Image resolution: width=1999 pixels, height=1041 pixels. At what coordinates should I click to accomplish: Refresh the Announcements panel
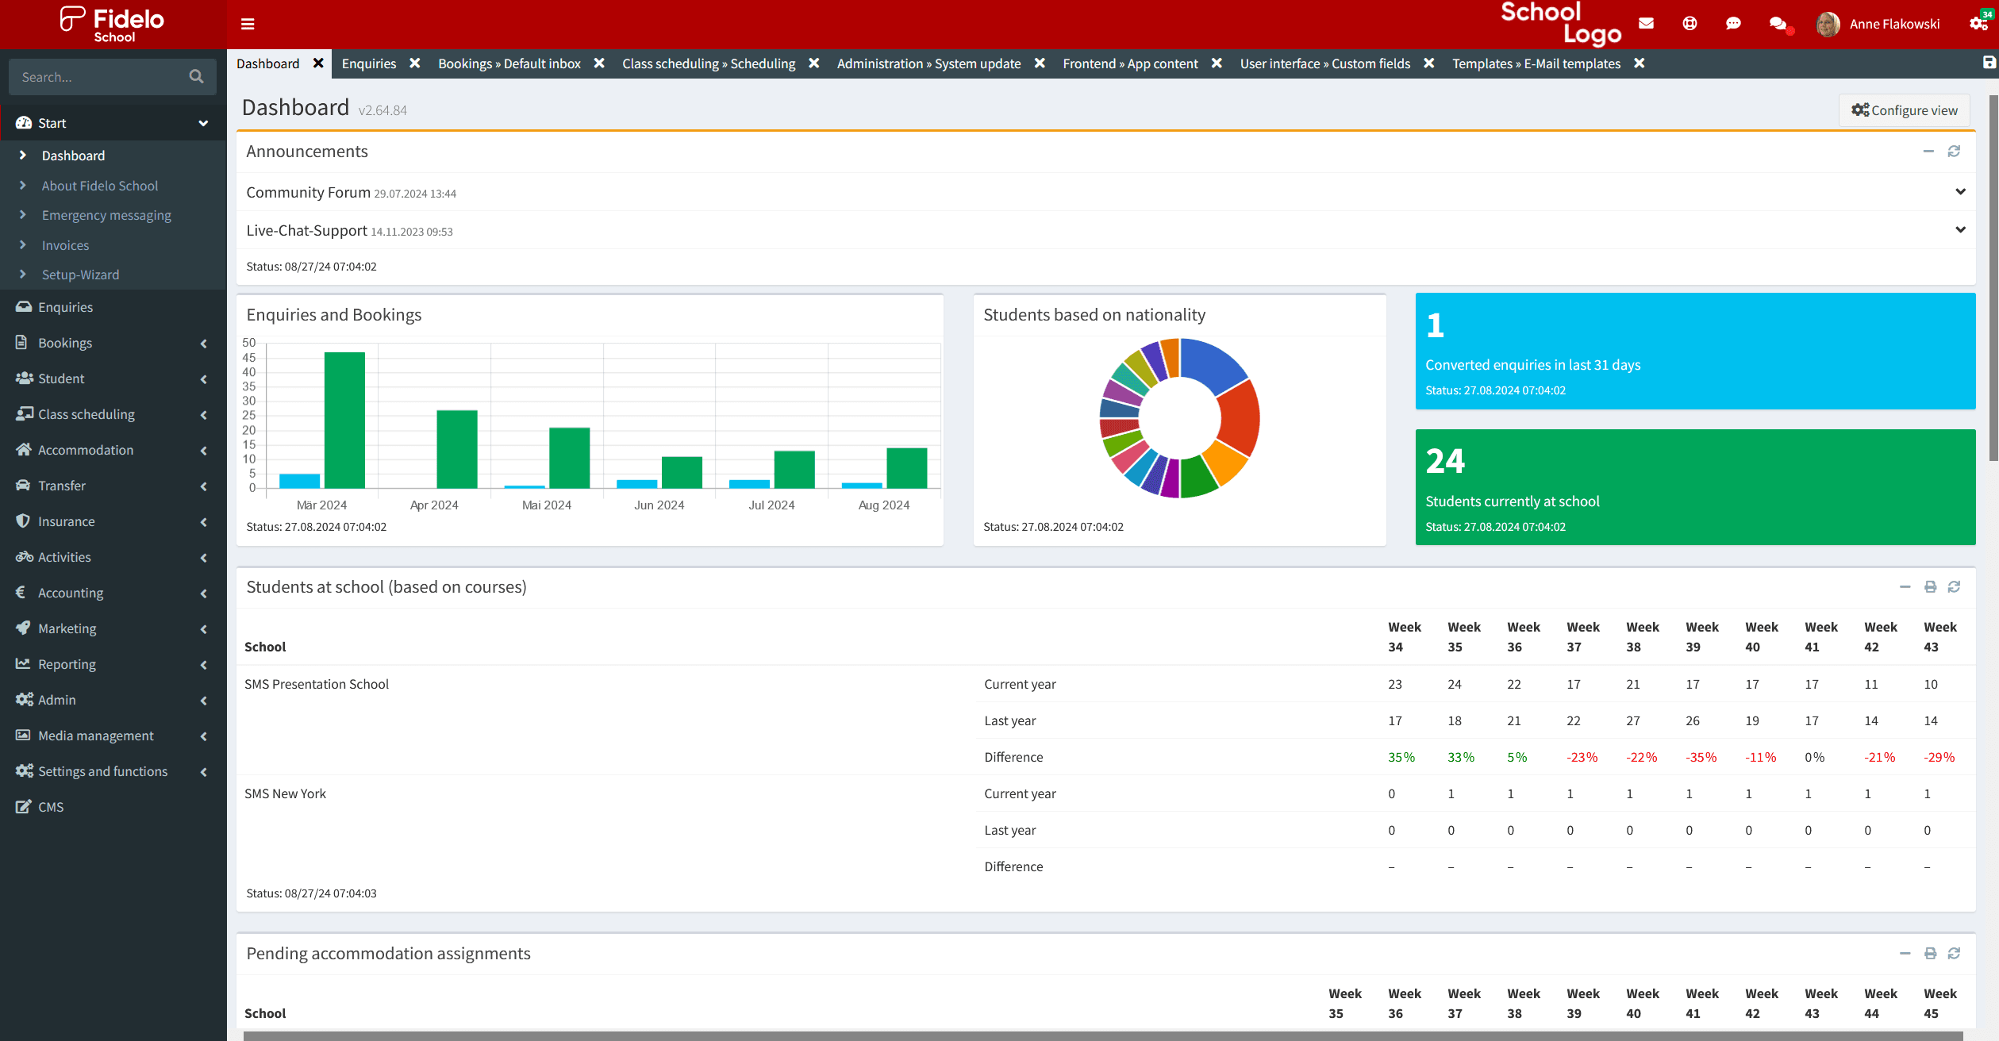coord(1955,151)
